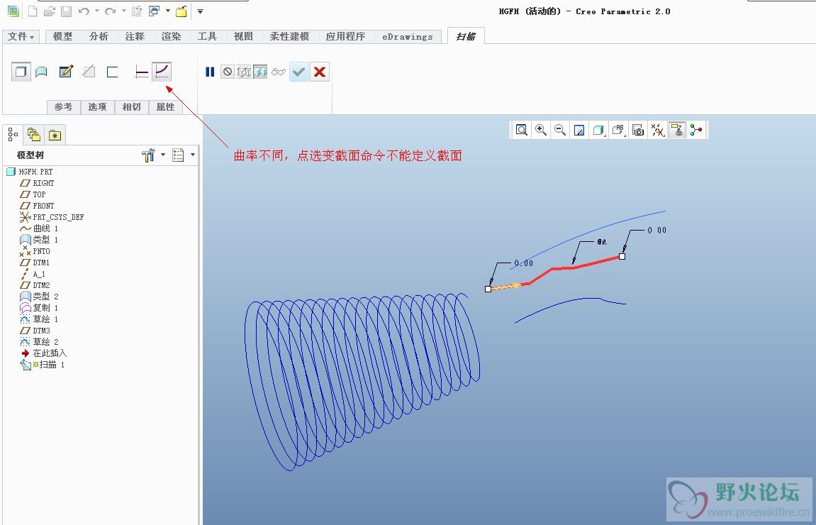Pause the sweep tool

(210, 72)
